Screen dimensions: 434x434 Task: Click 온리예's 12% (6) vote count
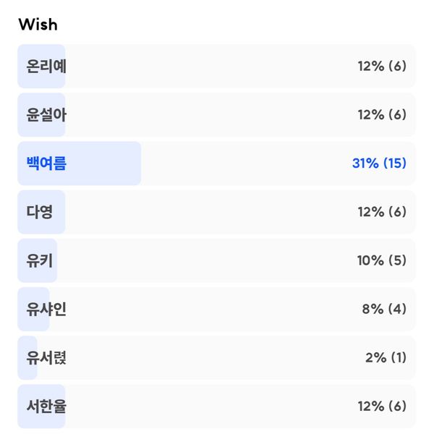[x=382, y=66]
